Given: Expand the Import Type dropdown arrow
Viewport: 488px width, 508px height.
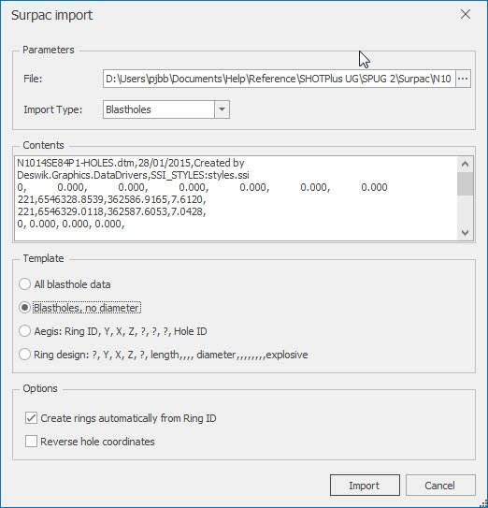Looking at the screenshot, I should pos(222,109).
